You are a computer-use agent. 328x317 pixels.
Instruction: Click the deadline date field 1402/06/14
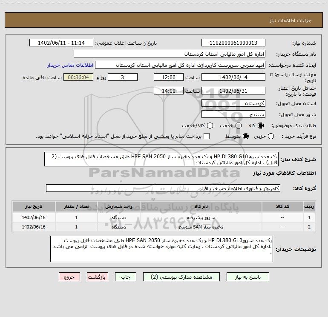233,77
